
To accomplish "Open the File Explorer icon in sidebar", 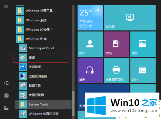I will (x=6, y=108).
